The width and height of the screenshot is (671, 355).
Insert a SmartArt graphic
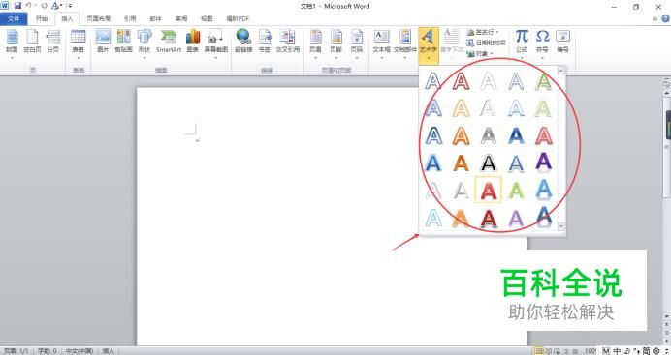(169, 42)
